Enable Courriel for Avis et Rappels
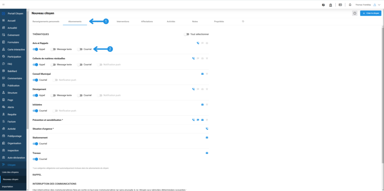 point(80,49)
